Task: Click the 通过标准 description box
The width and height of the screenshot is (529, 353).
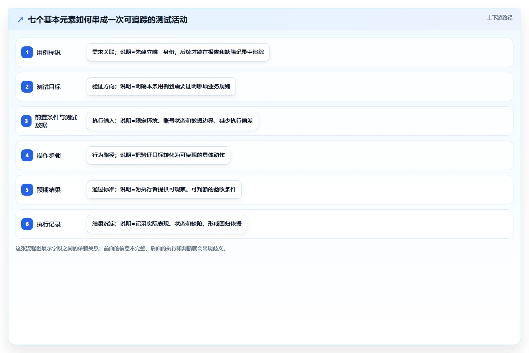Action: coord(164,190)
